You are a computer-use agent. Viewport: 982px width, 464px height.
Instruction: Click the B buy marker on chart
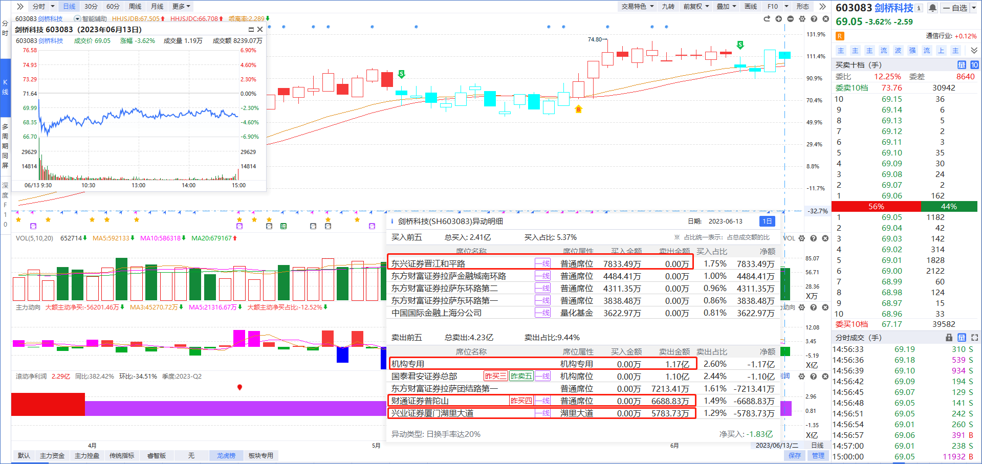click(x=579, y=109)
